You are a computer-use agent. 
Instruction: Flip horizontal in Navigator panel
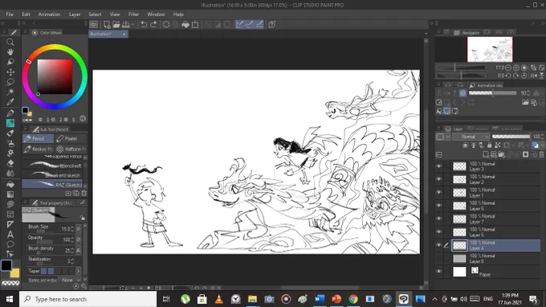pyautogui.click(x=533, y=76)
